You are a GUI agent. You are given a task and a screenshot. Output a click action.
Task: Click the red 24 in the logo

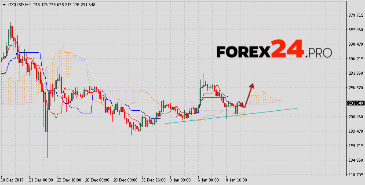tap(287, 48)
